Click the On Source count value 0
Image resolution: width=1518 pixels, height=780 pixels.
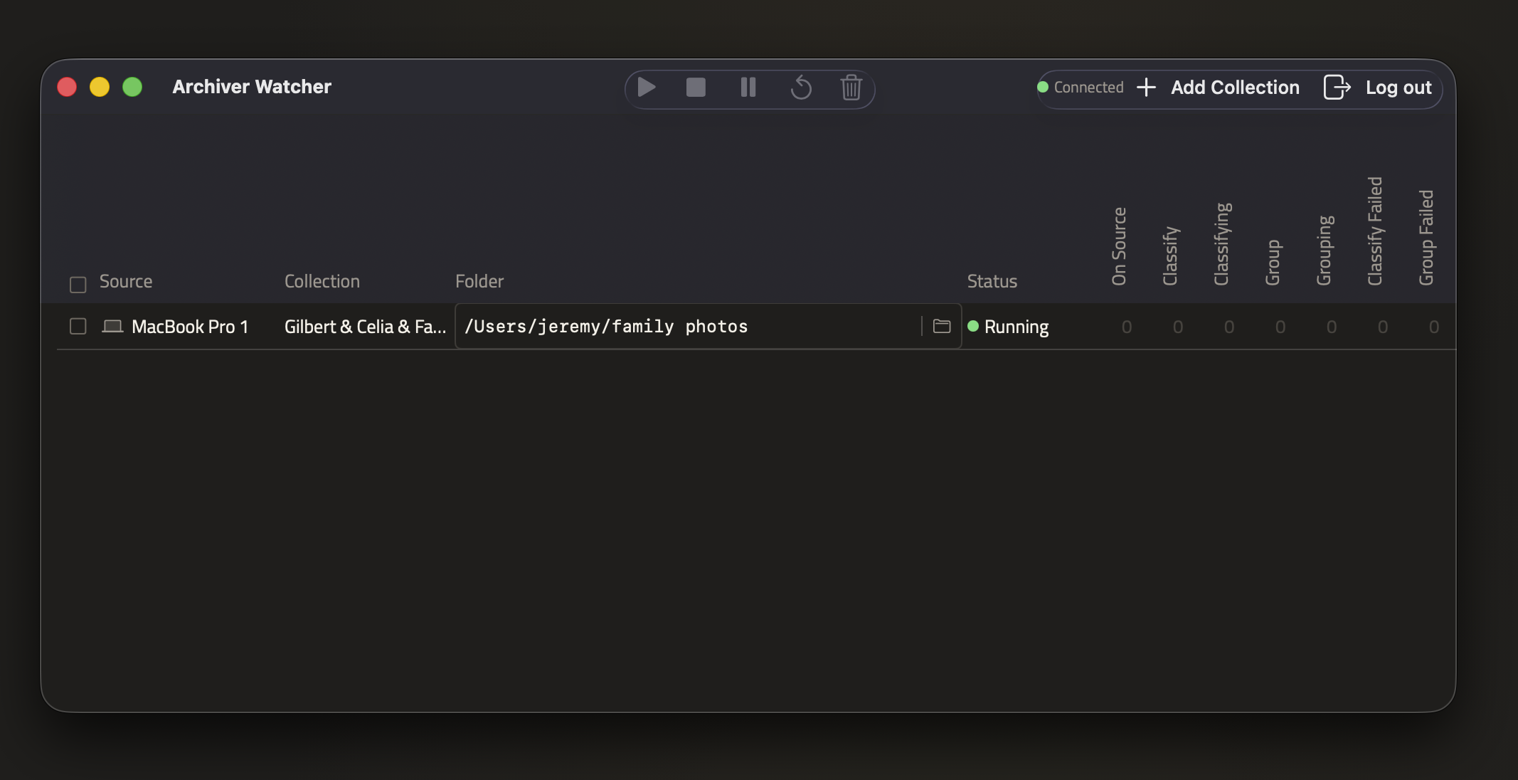click(1127, 327)
